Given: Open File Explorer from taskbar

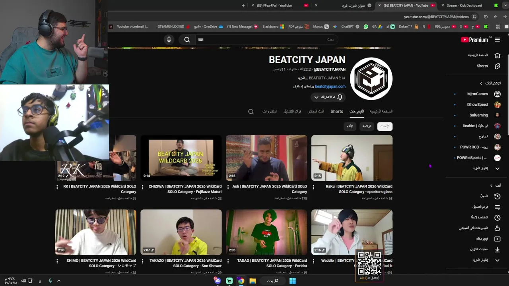Looking at the screenshot, I should point(253,281).
